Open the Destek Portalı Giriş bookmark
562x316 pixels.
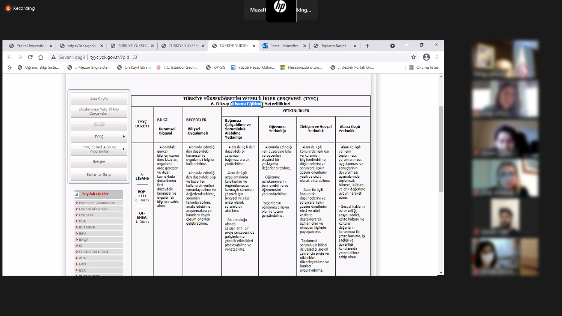pos(352,67)
